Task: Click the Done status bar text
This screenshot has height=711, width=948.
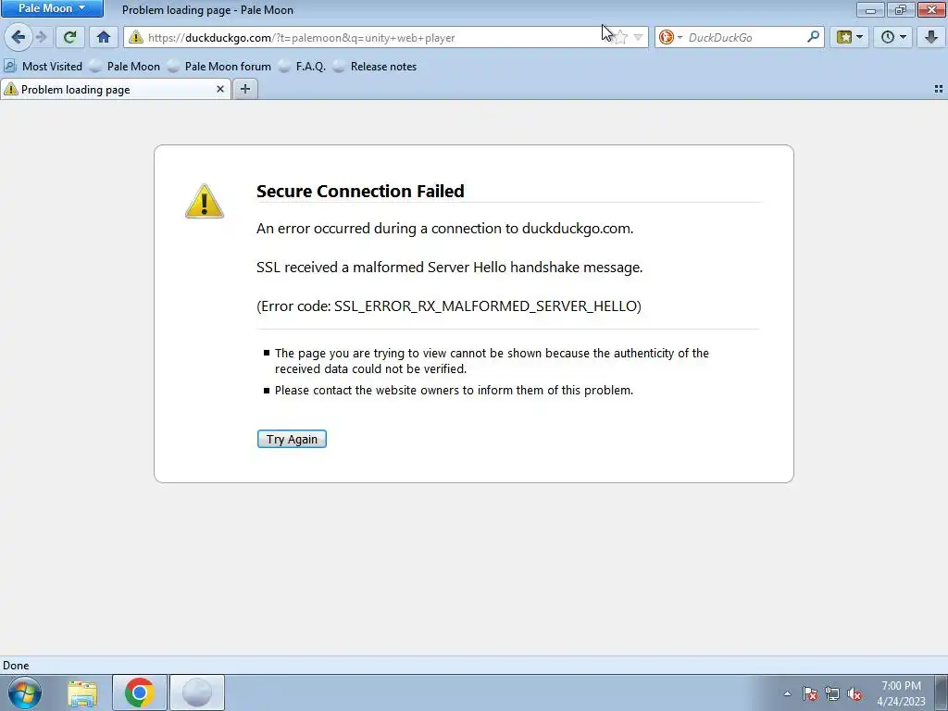Action: [x=16, y=666]
